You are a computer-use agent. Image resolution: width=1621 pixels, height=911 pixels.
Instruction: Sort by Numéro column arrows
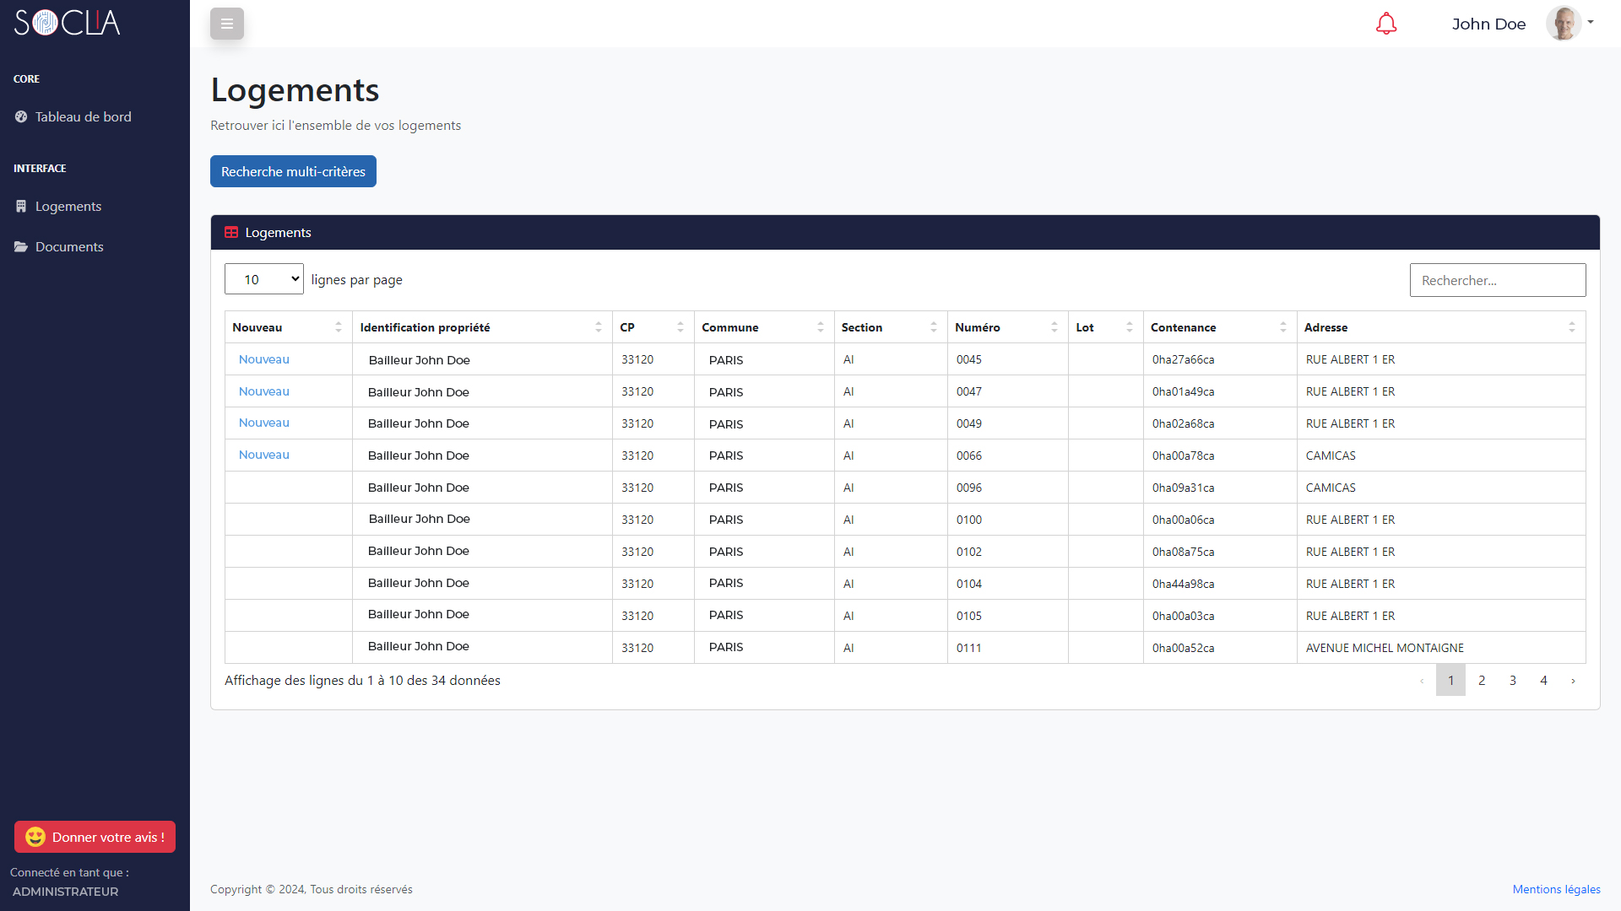pos(1054,327)
